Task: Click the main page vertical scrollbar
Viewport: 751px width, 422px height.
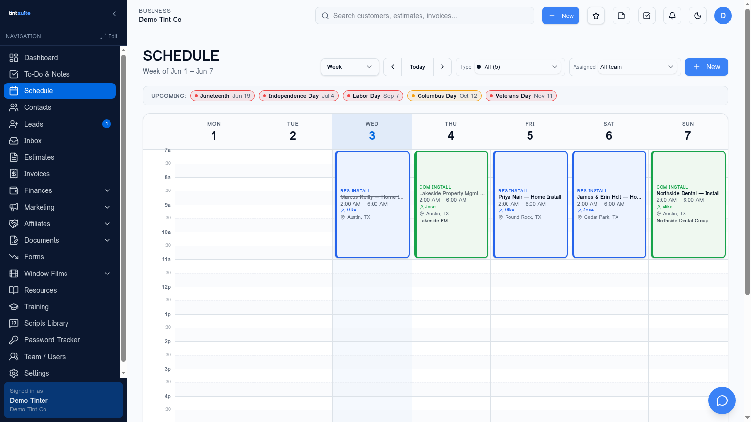Action: click(747, 152)
